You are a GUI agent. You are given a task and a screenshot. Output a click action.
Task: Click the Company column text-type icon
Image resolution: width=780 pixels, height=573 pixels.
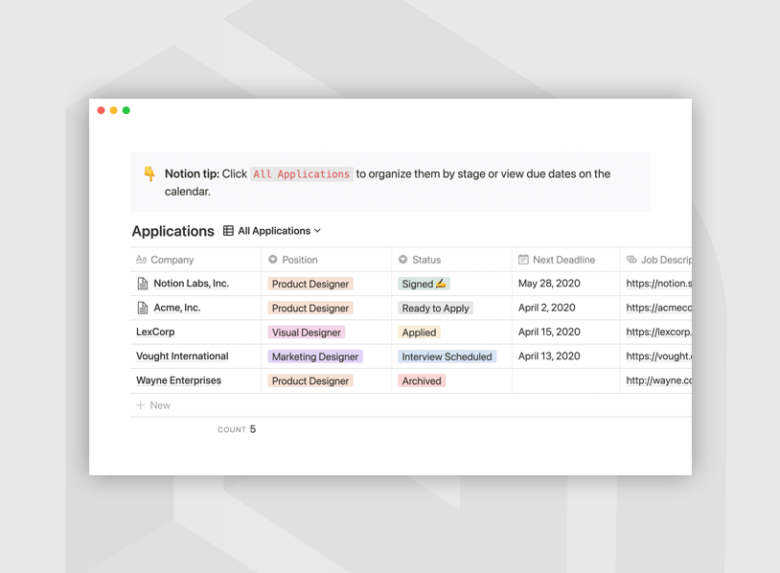coord(141,260)
